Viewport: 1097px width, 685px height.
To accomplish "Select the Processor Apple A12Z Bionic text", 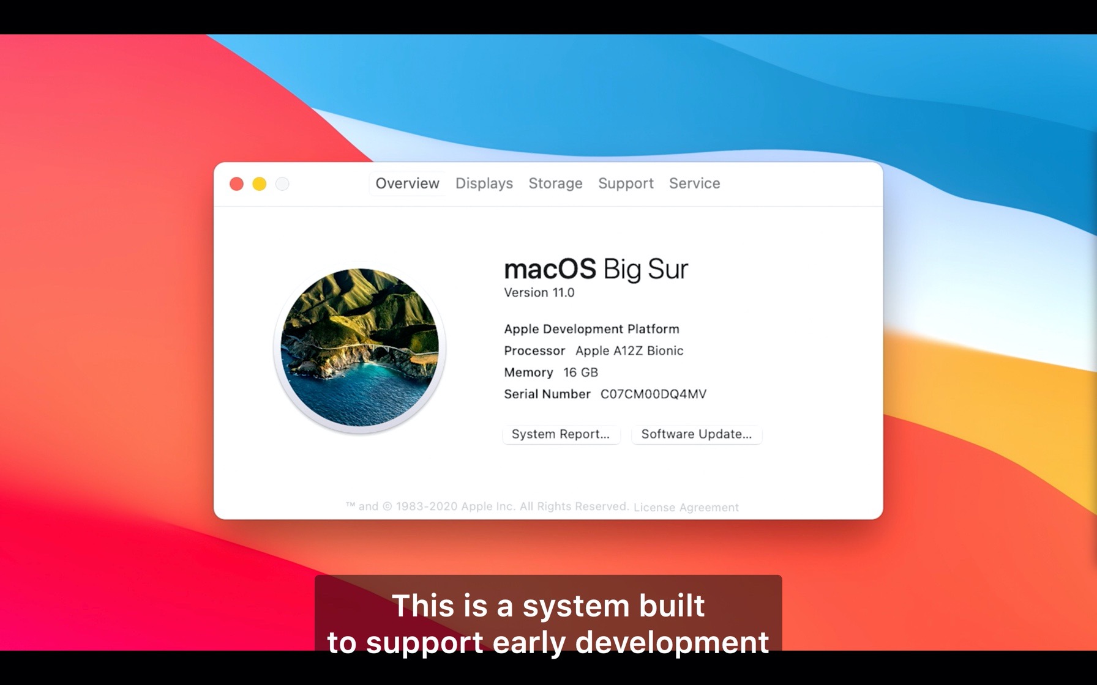I will pyautogui.click(x=593, y=350).
